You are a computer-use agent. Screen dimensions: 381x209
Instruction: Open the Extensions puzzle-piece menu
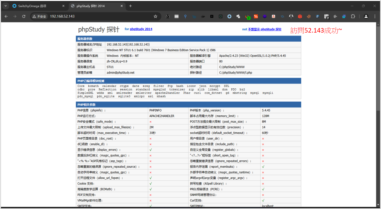click(353, 16)
